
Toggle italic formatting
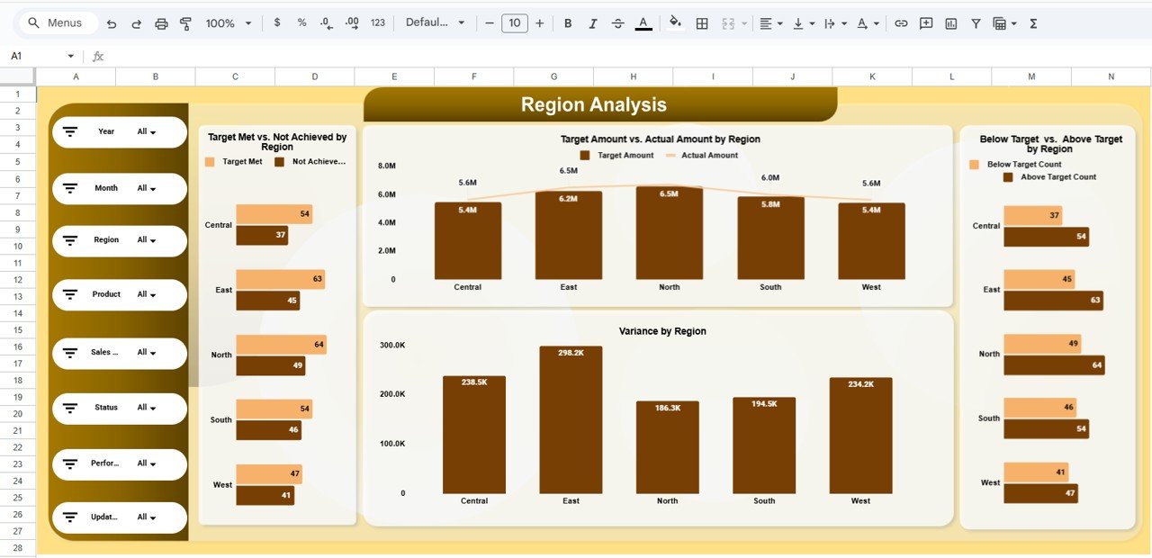point(593,22)
